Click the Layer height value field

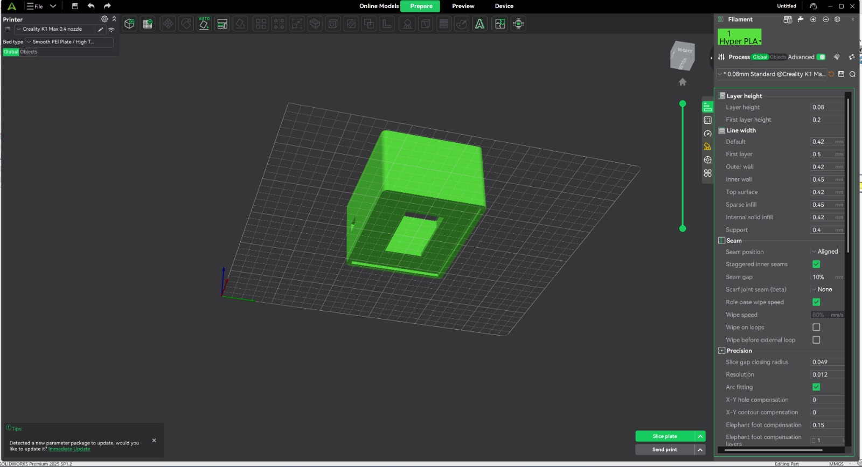[x=827, y=107]
